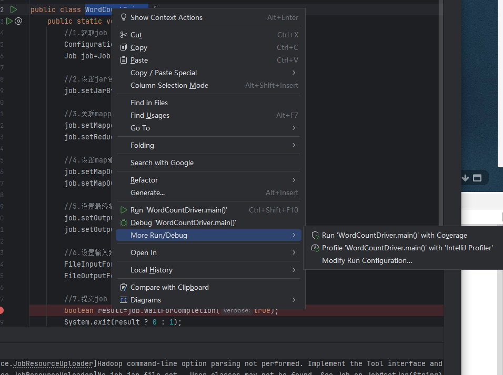Click the System.exit(result ? 0 : 1) code line
Image resolution: width=503 pixels, height=375 pixels.
pos(123,322)
